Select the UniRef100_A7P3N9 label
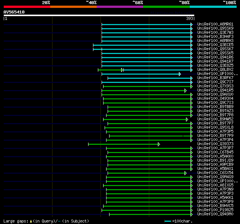Screen dimensions: 240x224 pos(215,189)
